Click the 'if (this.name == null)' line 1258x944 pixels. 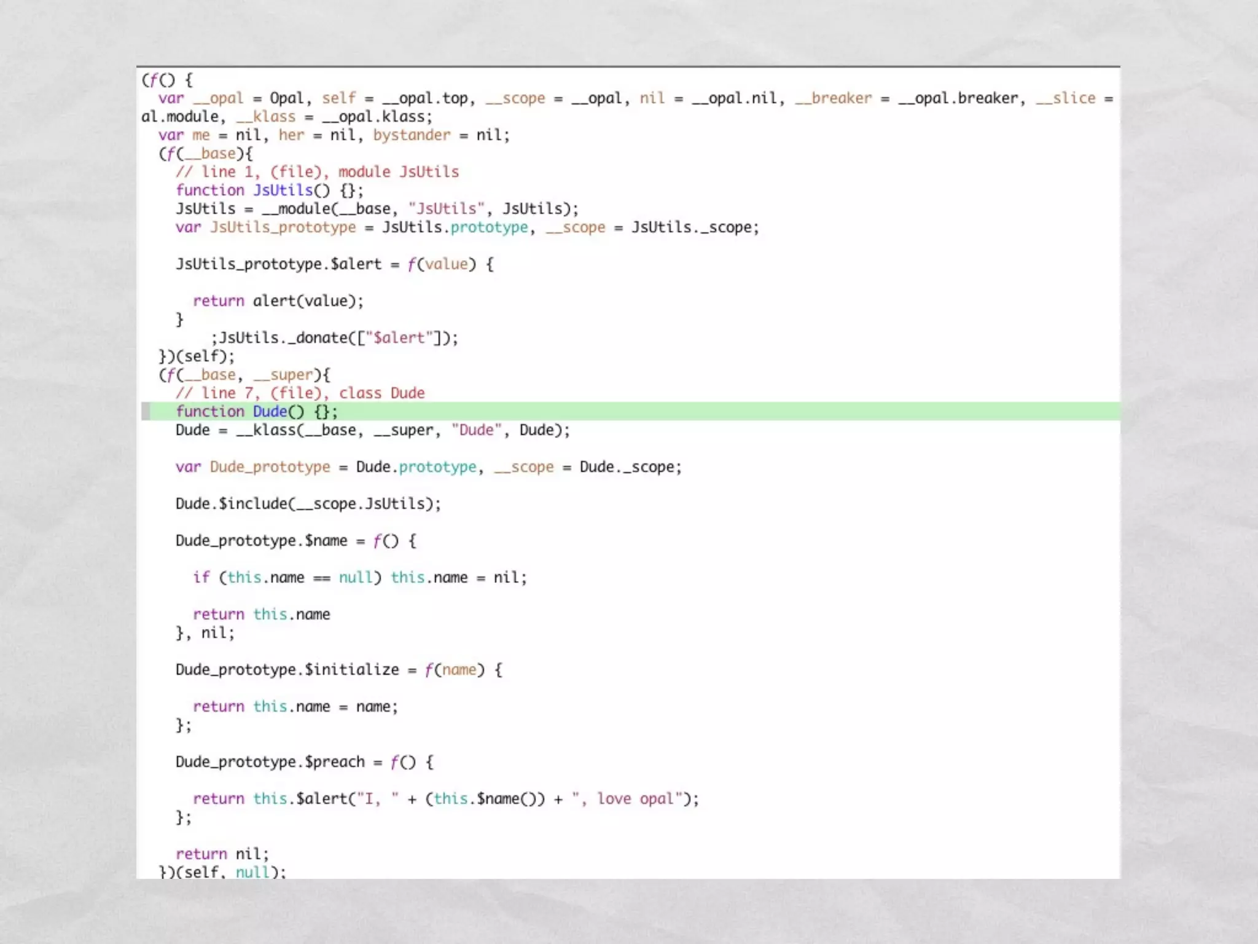point(360,578)
